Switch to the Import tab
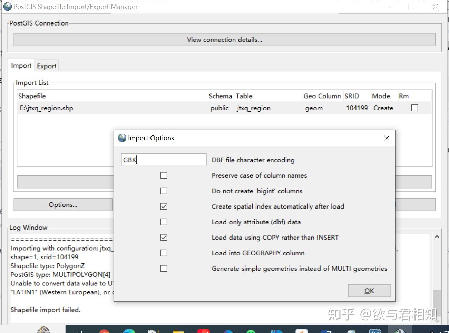 (x=21, y=65)
